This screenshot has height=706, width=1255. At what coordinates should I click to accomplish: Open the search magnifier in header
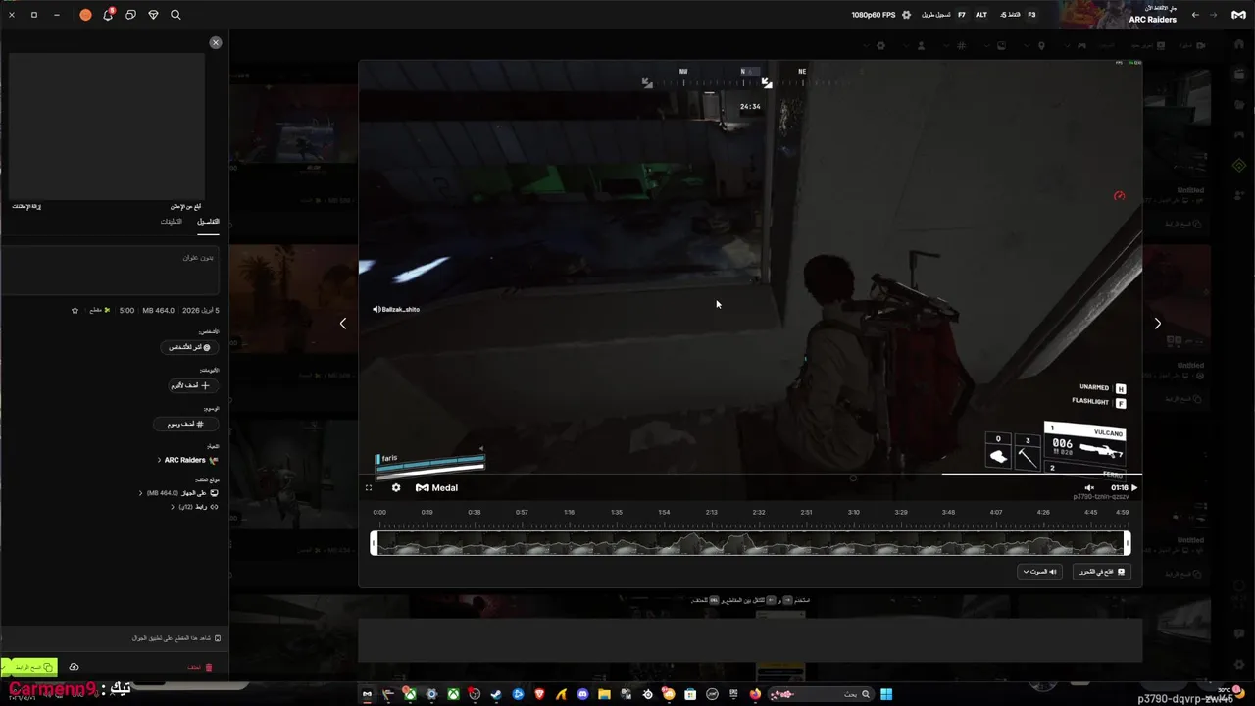coord(176,15)
